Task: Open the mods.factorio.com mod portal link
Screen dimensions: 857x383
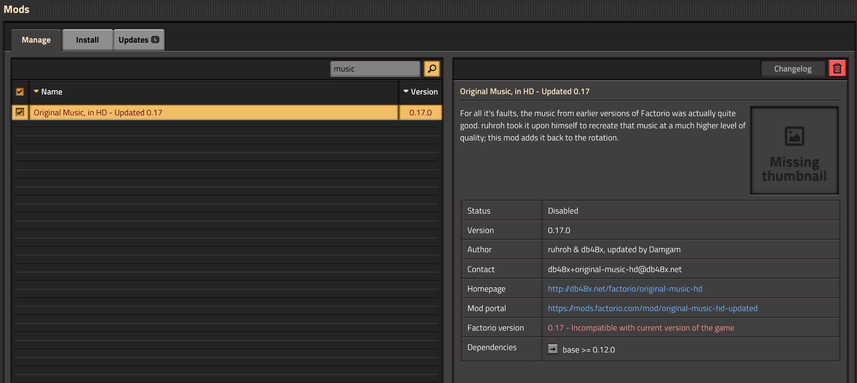Action: pyautogui.click(x=653, y=308)
